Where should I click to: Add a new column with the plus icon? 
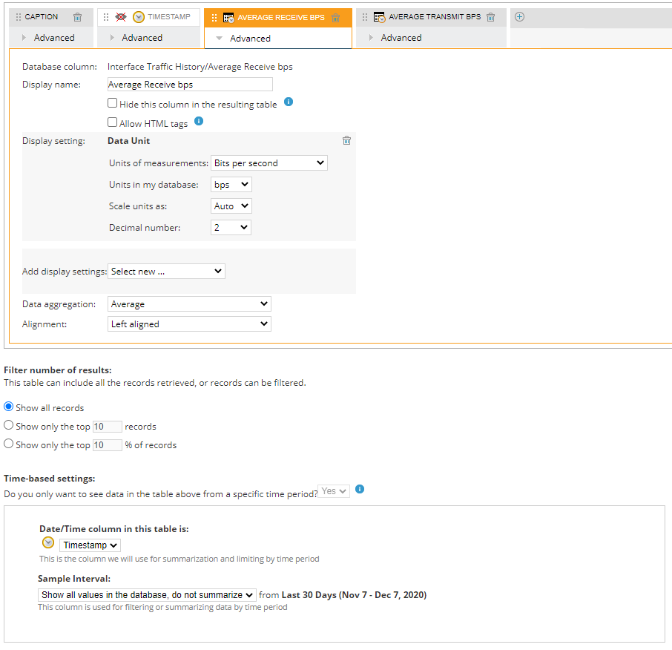519,17
